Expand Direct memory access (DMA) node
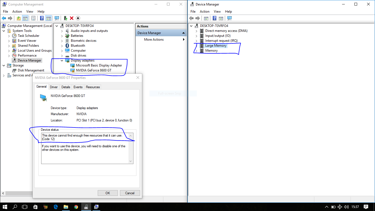The width and height of the screenshot is (375, 211). [196, 31]
